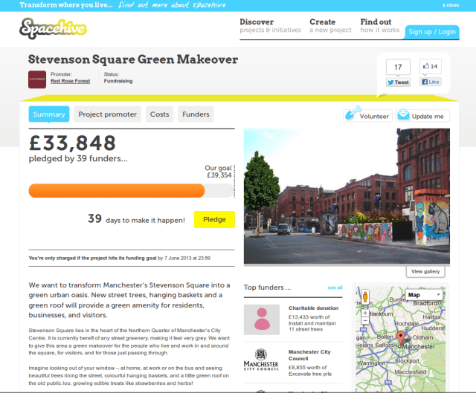
Task: Click the Facebook Like button
Action: click(x=431, y=82)
